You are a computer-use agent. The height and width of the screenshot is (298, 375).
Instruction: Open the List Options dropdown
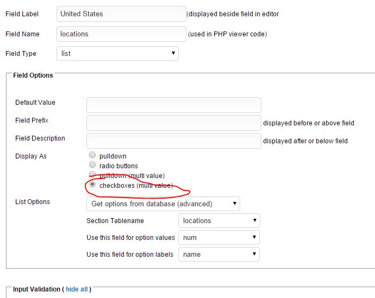click(x=163, y=204)
